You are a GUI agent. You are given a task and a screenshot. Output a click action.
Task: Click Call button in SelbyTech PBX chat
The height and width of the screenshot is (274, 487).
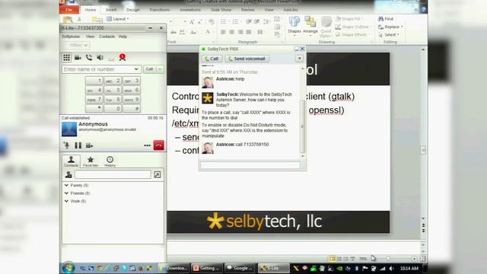point(212,59)
